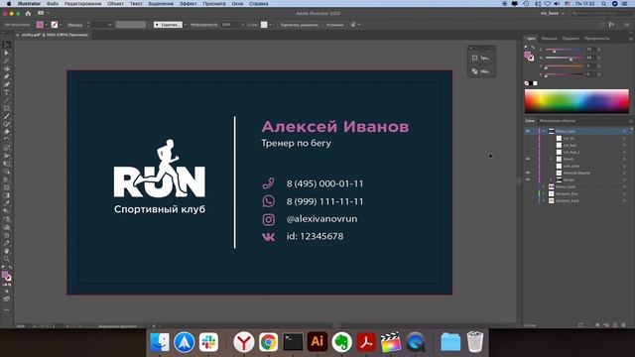Select the Eyedropper tool
Screen dimensions: 635x357
click(7, 203)
